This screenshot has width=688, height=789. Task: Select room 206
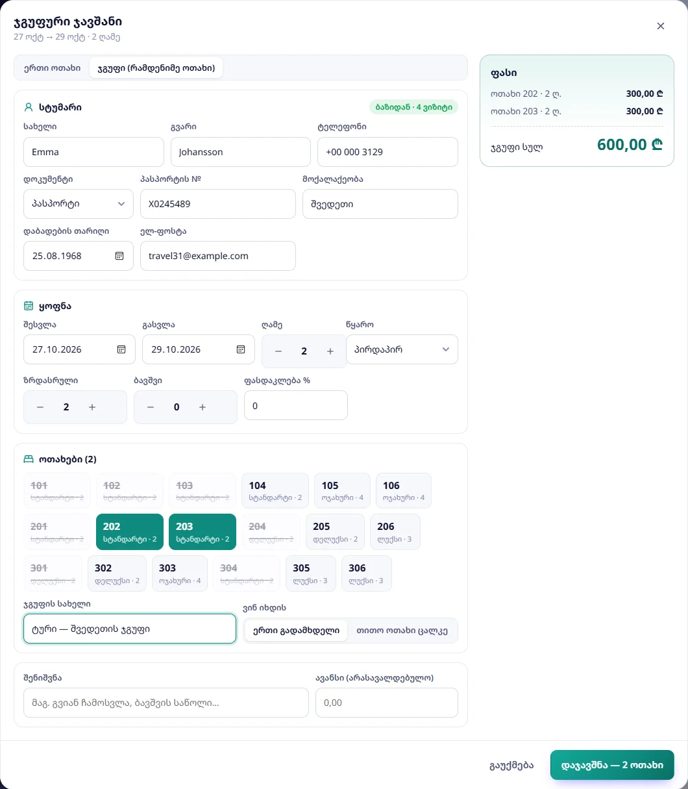pyautogui.click(x=395, y=532)
